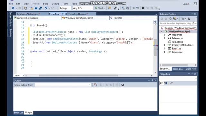Screen dimensions: 206x116
Task: Toggle auto-hide pin on Solution Explorer
Action: pos(192,14)
